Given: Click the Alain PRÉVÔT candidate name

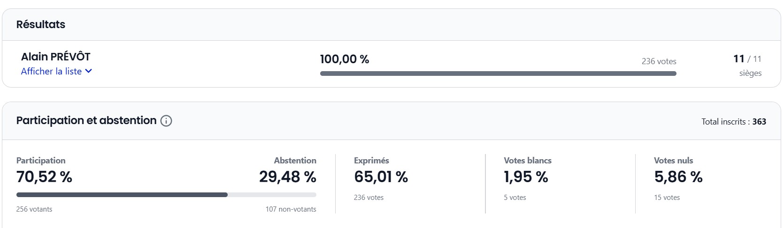Looking at the screenshot, I should (55, 57).
